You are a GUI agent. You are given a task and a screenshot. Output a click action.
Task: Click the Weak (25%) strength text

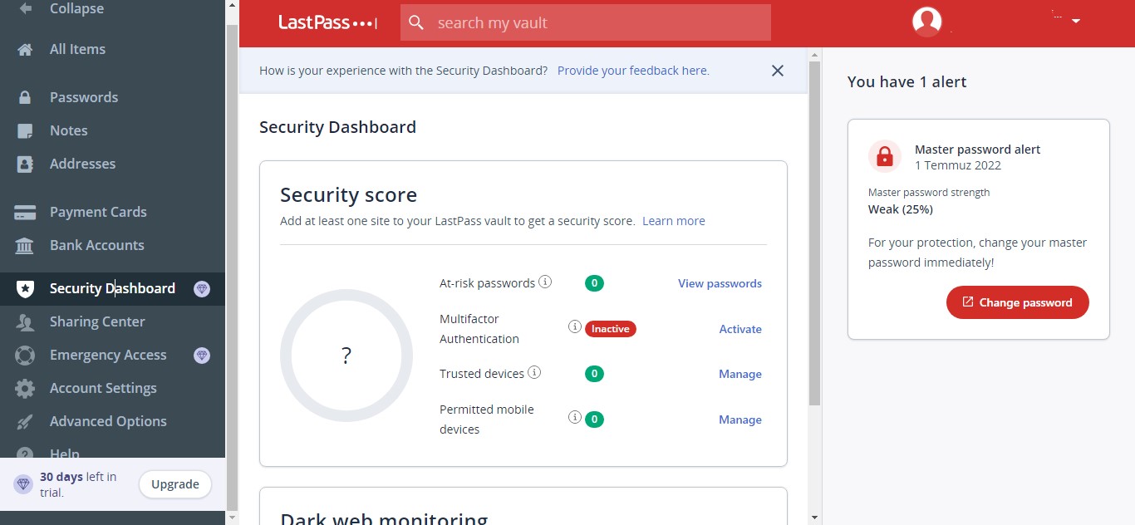[901, 209]
